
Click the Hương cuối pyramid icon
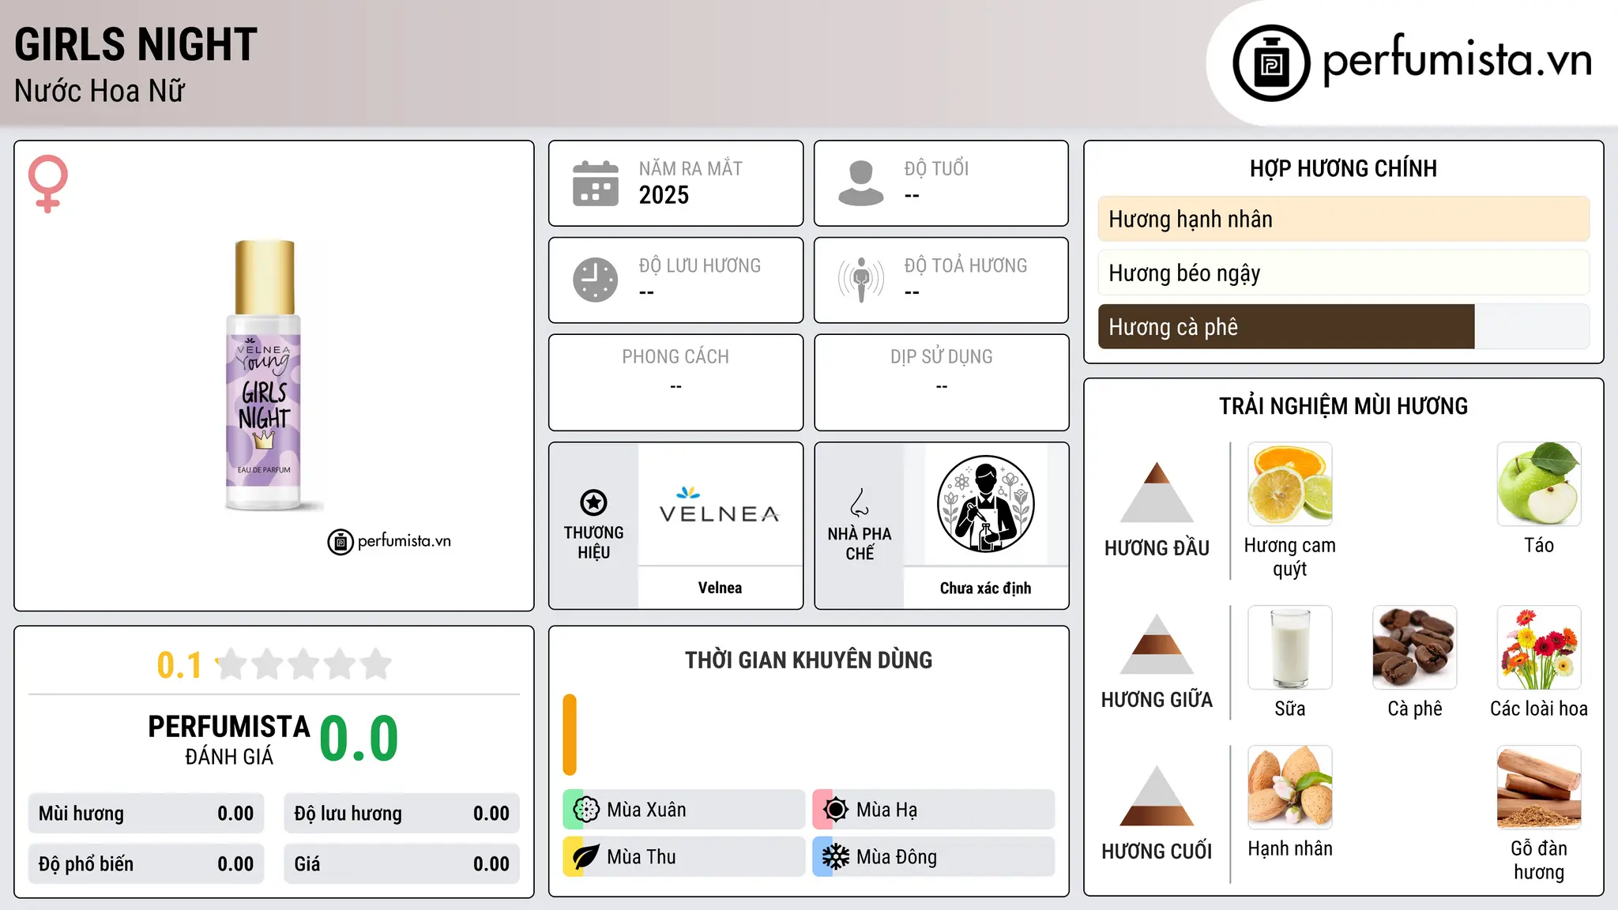pyautogui.click(x=1157, y=795)
